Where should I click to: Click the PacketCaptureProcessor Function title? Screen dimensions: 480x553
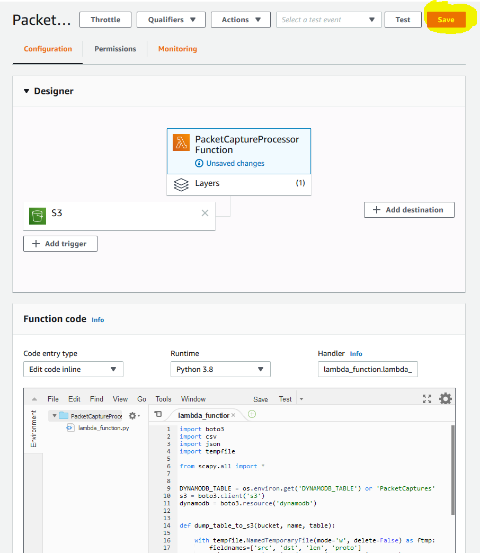click(247, 145)
